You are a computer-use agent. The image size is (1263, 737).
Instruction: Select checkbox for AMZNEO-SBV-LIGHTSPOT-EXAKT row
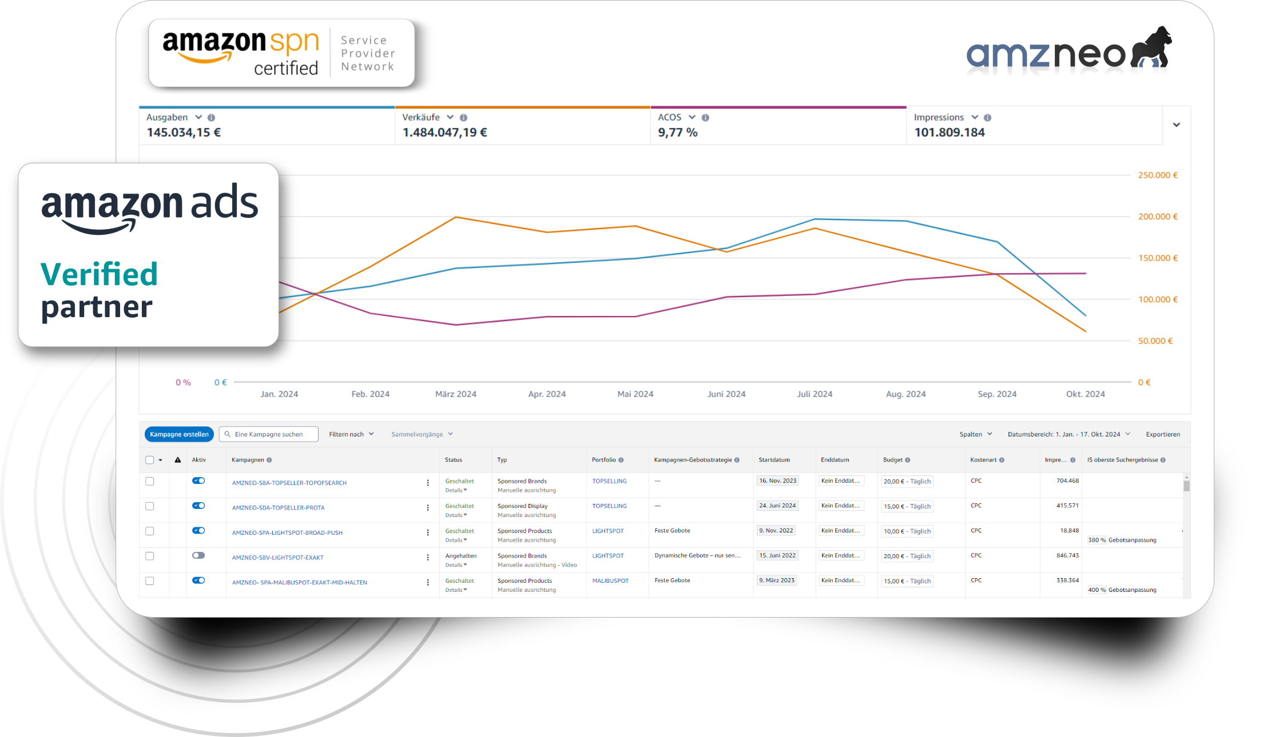point(150,556)
